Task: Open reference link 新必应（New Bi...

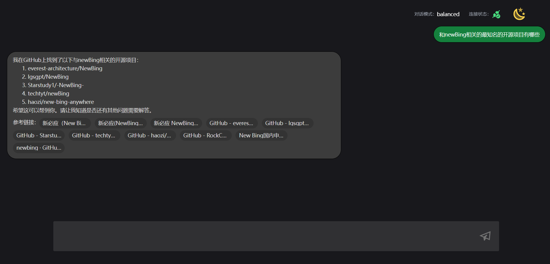Action: click(65, 123)
